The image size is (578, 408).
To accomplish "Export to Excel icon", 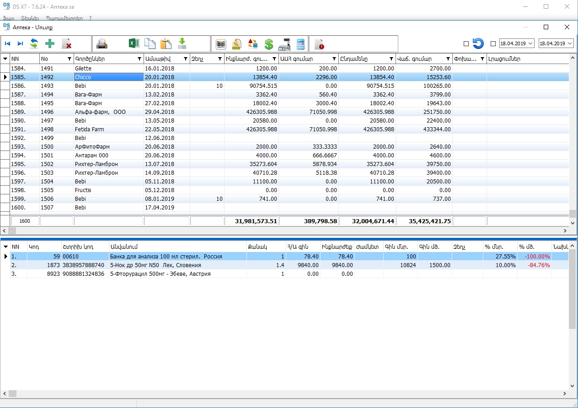I will pyautogui.click(x=134, y=44).
